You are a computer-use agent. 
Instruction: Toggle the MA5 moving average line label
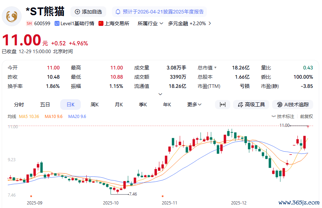tap(29, 116)
